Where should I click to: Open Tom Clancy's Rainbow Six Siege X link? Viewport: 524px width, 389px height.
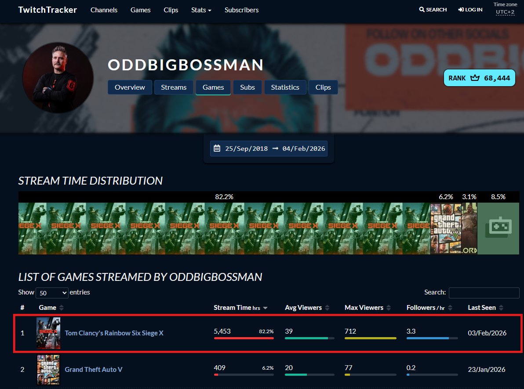click(114, 333)
